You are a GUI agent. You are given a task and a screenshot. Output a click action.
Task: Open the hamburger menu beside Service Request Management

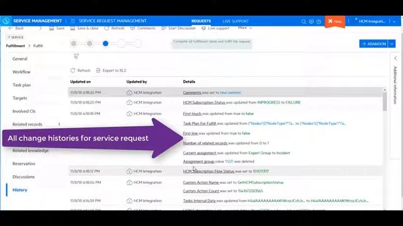tap(73, 21)
